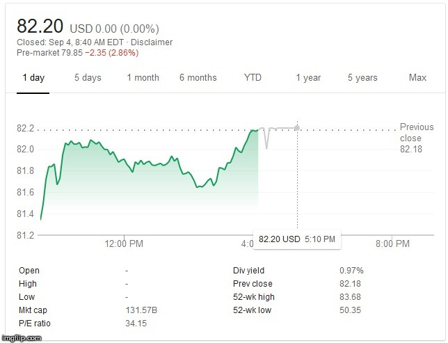Click the large 82.20 price heading
Image resolution: width=448 pixels, height=343 pixels.
click(40, 26)
